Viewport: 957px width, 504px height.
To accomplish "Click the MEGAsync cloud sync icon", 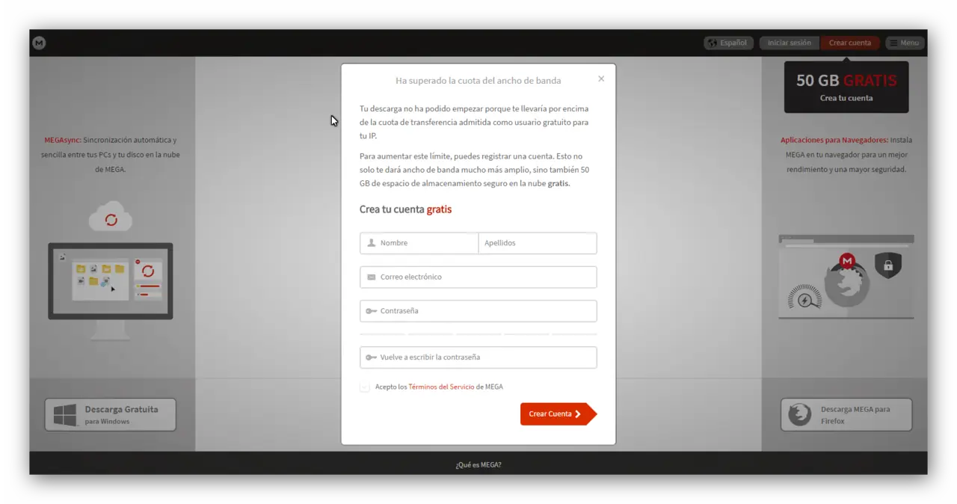I will [111, 218].
